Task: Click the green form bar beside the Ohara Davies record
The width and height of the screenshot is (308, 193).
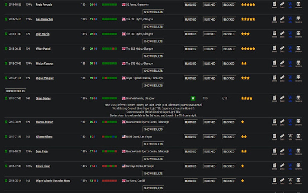Action: [109, 98]
